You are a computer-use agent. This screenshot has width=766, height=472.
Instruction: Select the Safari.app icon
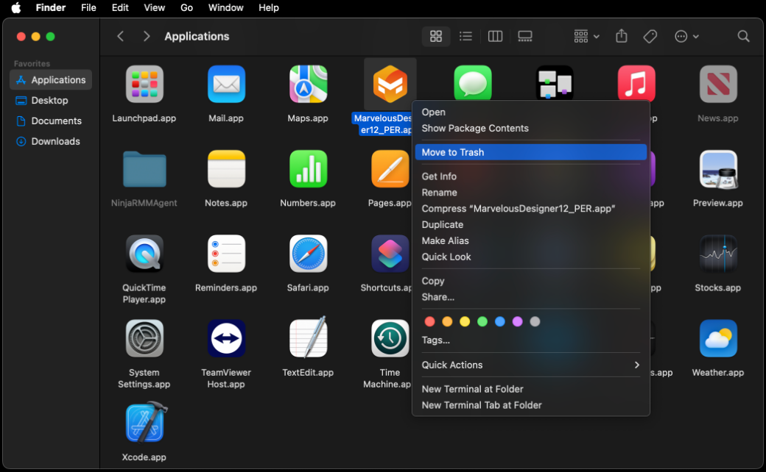[x=309, y=254]
